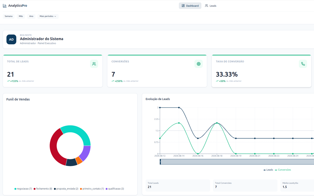Toggle the primeiro_contato (1) legend entry
This screenshot has height=196, width=314.
(x=92, y=189)
